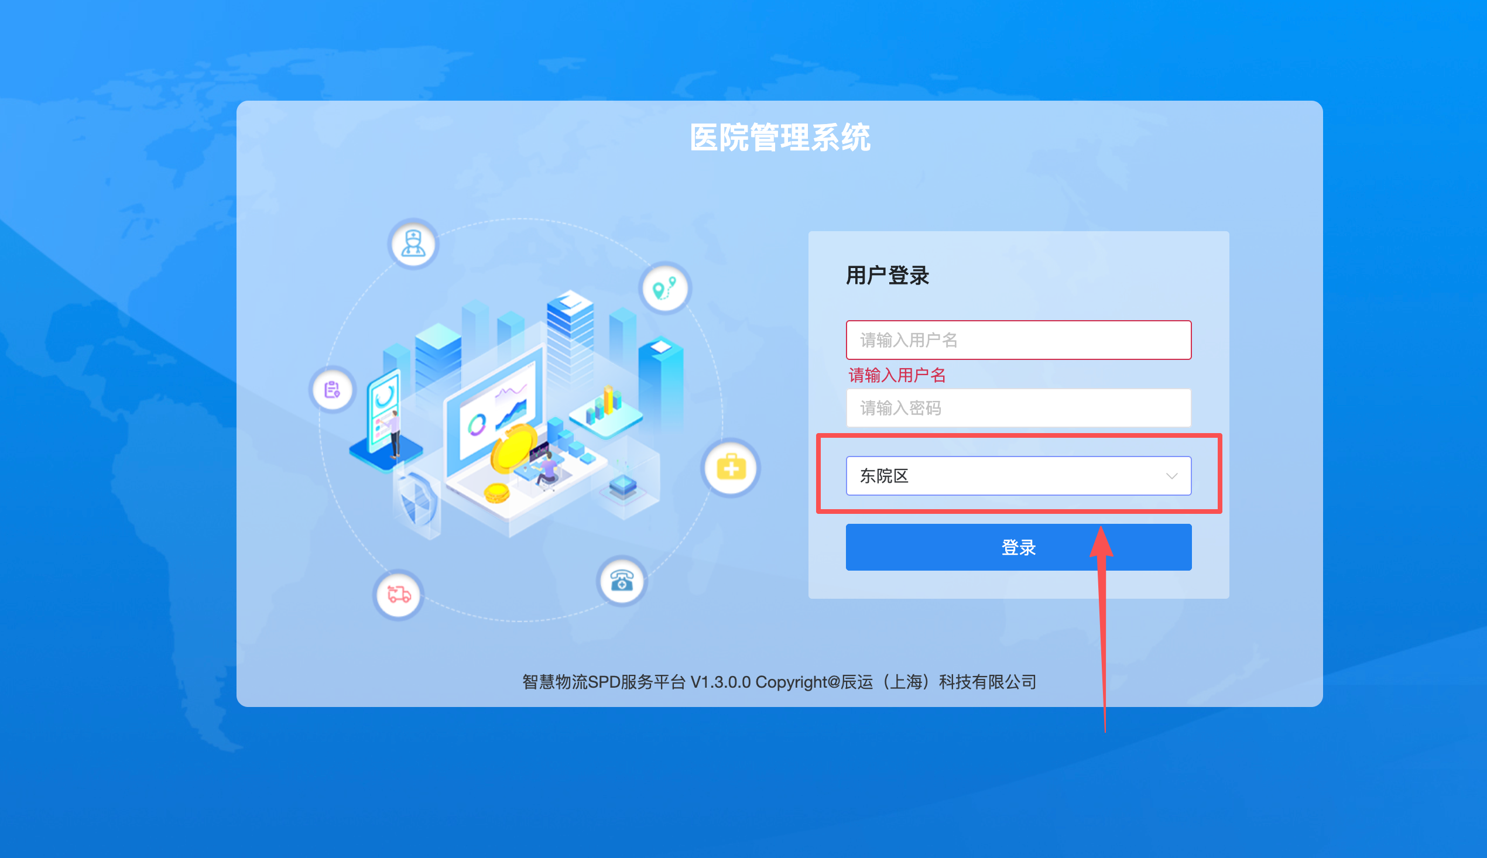Viewport: 1487px width, 858px height.
Task: Click the red ambulance truck icon
Action: click(x=399, y=594)
